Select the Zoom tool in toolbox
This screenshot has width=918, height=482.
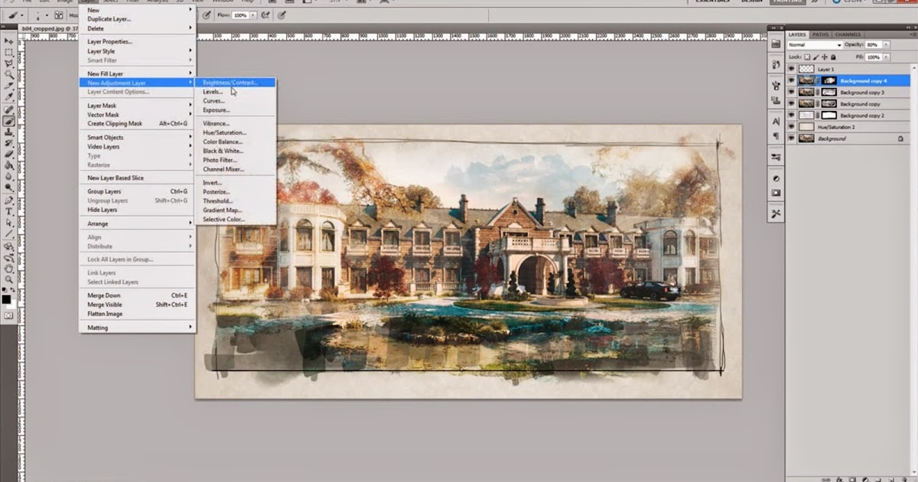[x=9, y=281]
